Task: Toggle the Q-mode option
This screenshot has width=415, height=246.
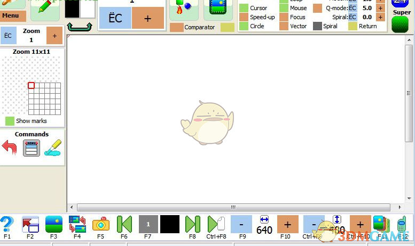Action: click(317, 8)
